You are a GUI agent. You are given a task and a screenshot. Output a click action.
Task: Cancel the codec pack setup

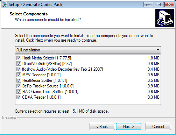158,127
